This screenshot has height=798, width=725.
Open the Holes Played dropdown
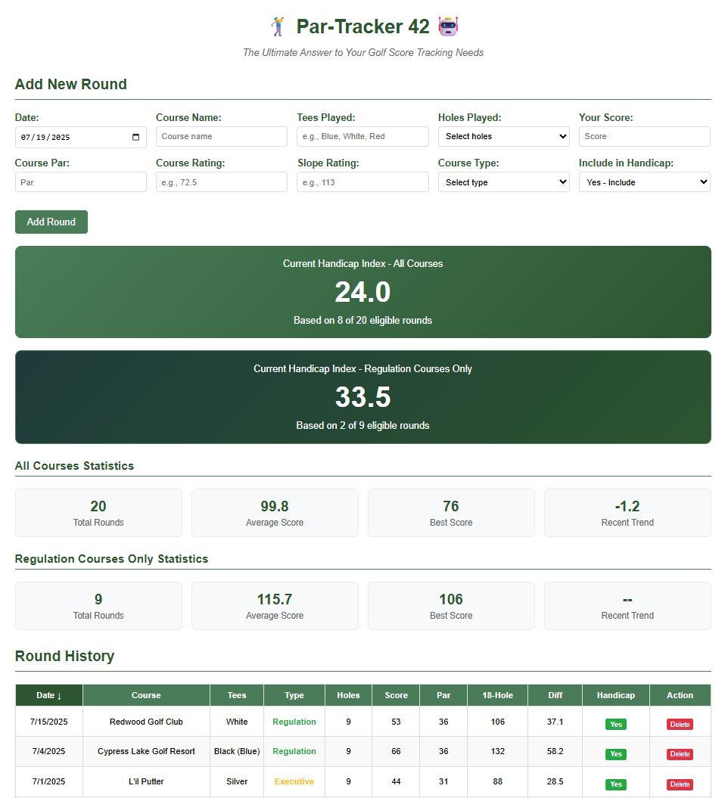[503, 136]
